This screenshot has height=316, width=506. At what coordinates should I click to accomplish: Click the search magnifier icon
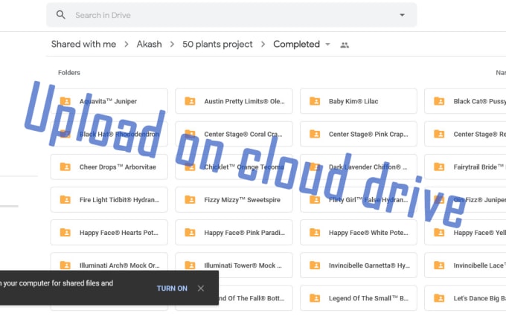61,15
